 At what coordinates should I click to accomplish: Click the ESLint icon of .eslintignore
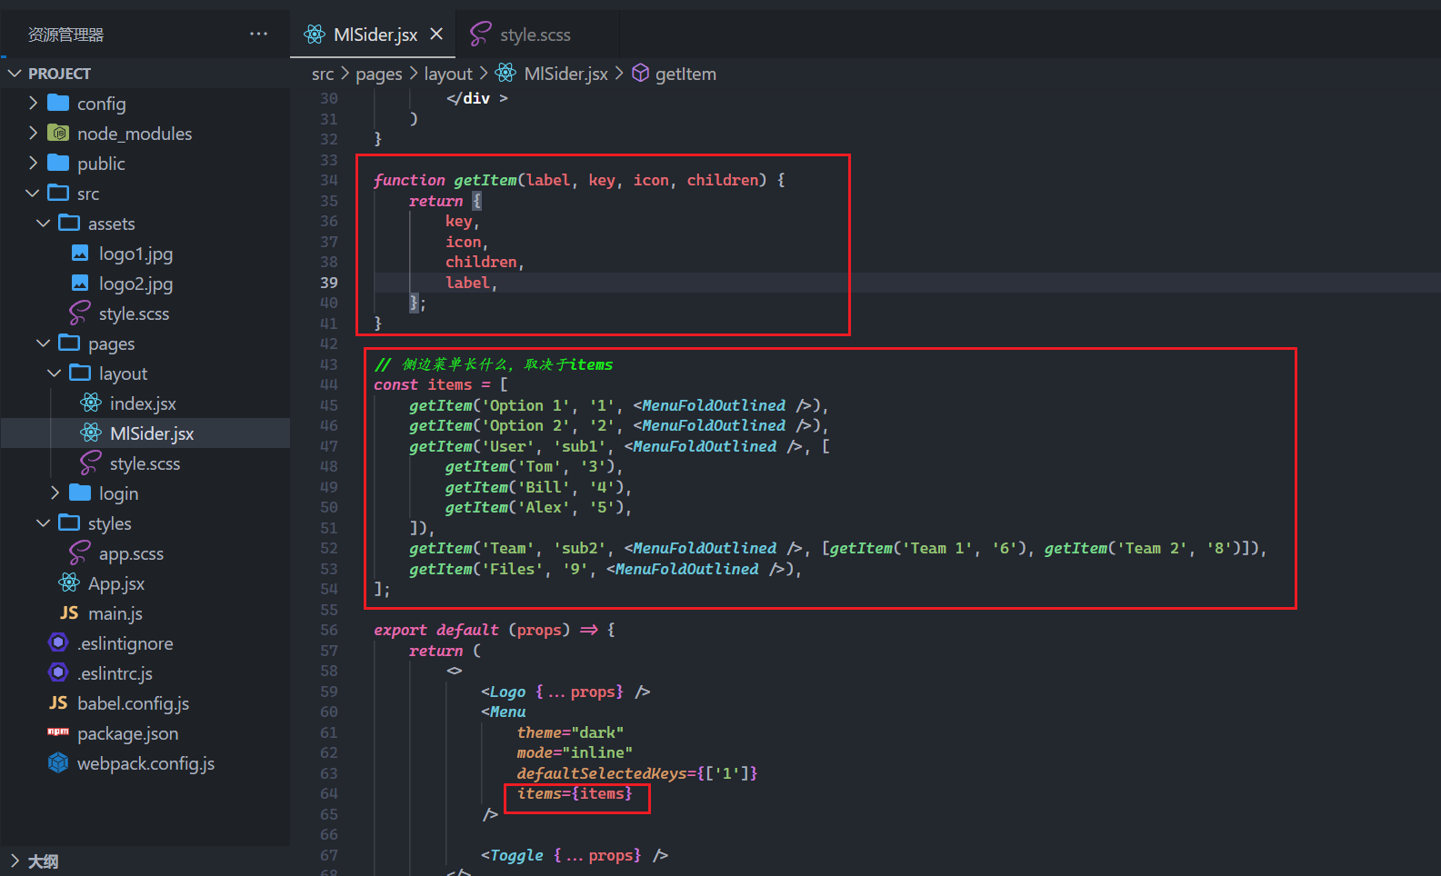(x=58, y=642)
